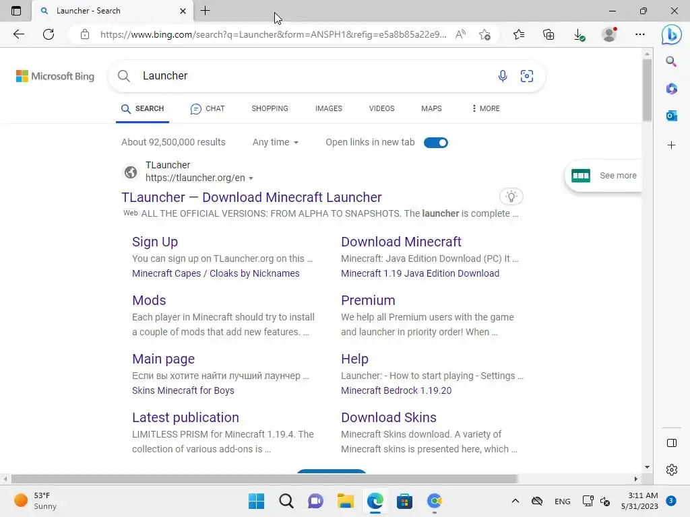Click the sidebar Search icon

tap(671, 61)
